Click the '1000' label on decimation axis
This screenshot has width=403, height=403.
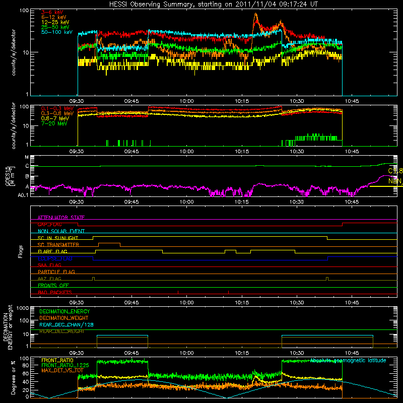coord(23,308)
